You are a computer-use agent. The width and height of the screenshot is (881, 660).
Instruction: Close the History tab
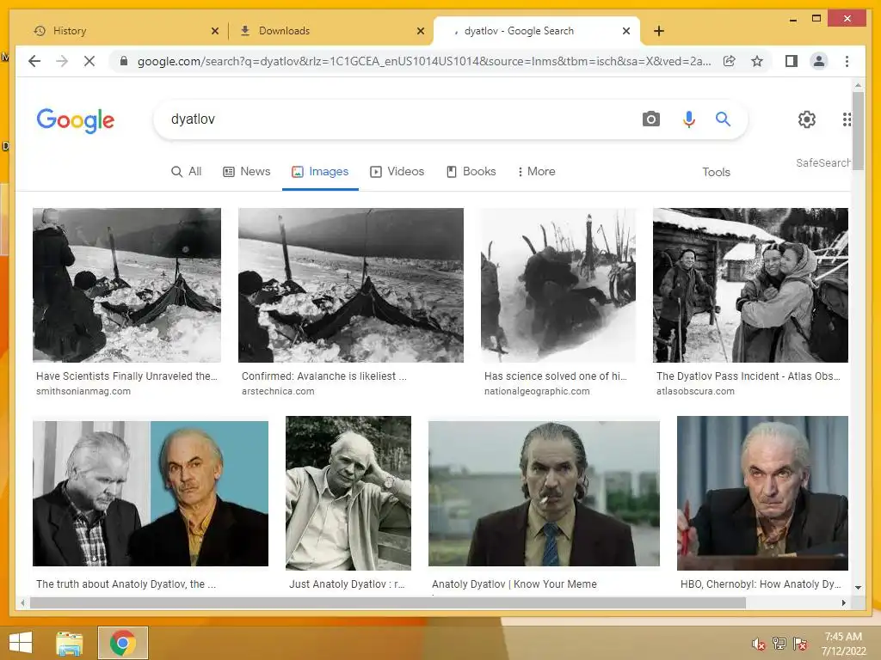pyautogui.click(x=214, y=31)
